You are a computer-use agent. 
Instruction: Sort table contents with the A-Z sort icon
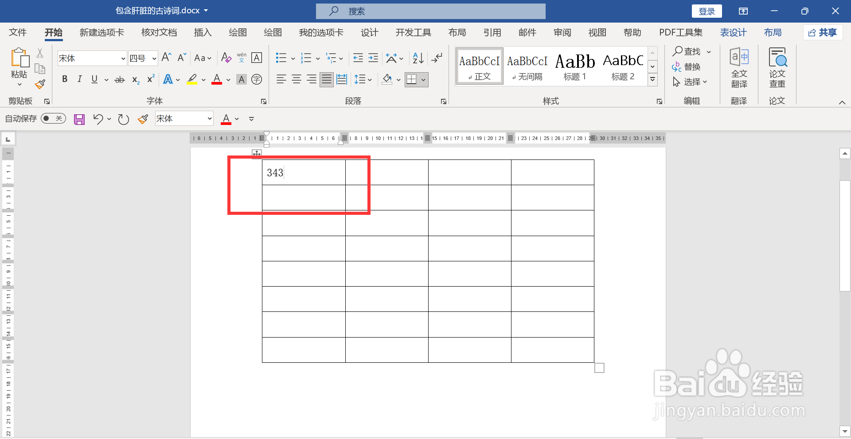418,58
